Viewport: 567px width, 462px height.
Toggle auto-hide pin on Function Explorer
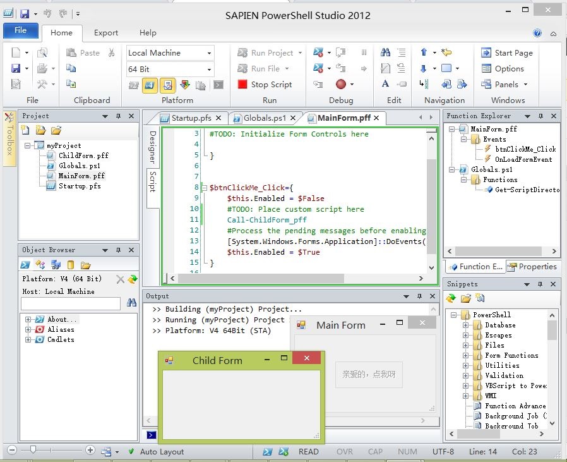pyautogui.click(x=540, y=116)
